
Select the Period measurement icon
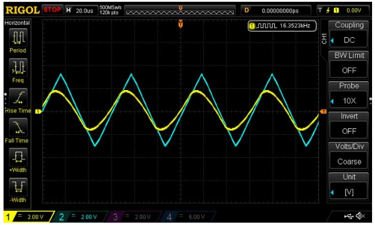click(x=18, y=38)
